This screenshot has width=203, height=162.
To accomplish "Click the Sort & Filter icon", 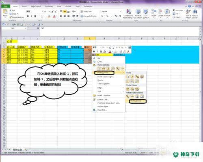I will [x=188, y=14].
